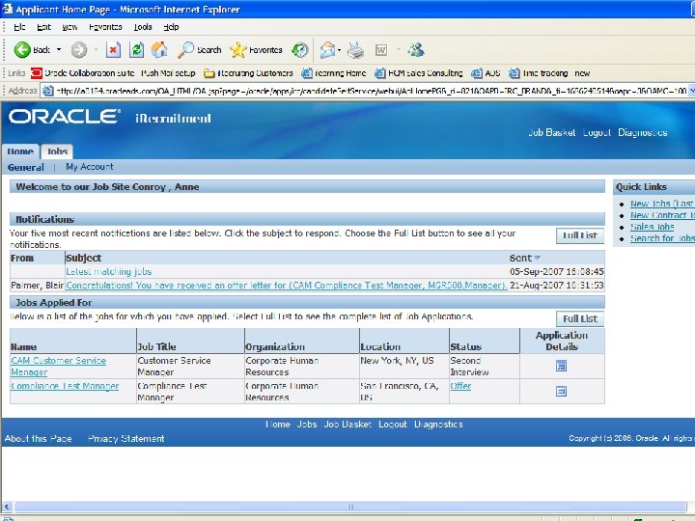Click Jobs link in footer
Screen dimensions: 695x521
[307, 425]
